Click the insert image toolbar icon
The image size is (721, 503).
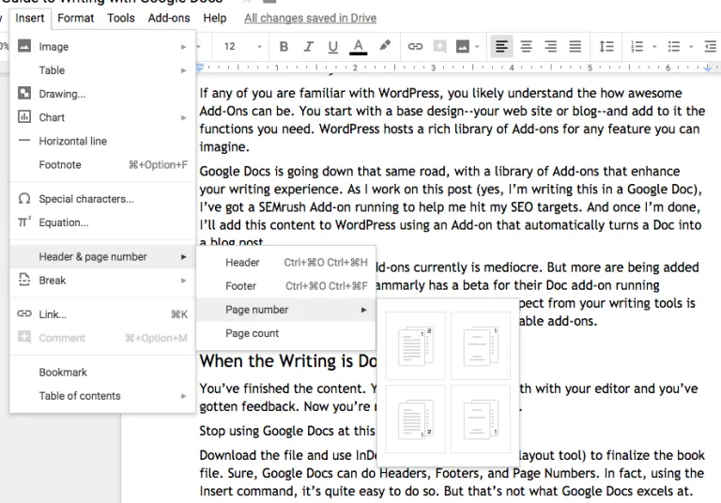point(463,46)
